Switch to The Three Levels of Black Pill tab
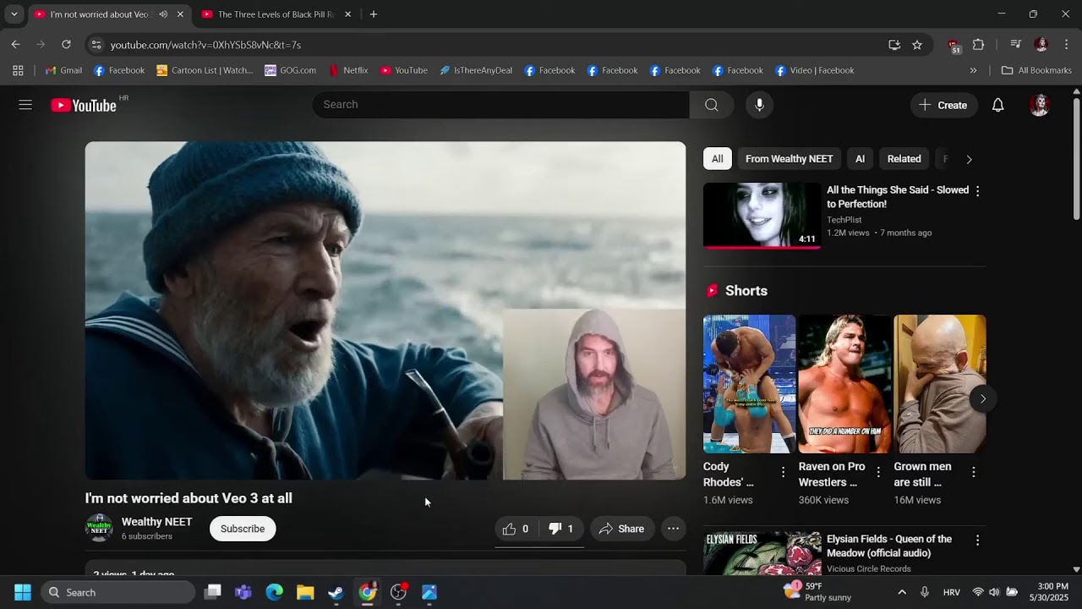 point(270,14)
